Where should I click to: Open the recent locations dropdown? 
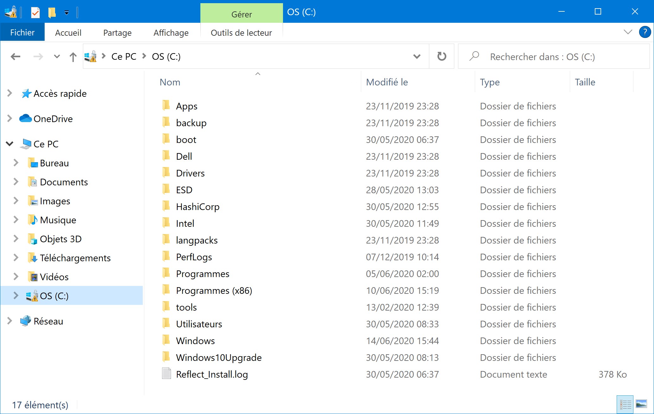point(57,57)
